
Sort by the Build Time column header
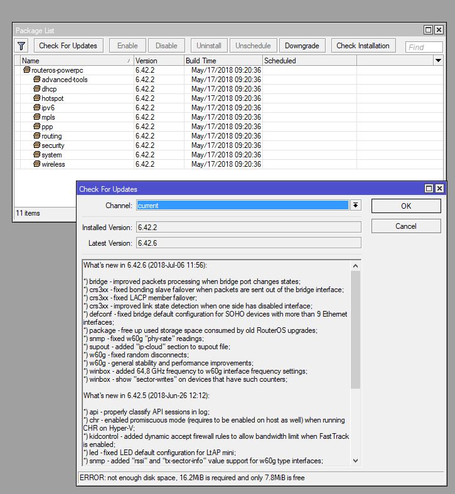click(223, 60)
